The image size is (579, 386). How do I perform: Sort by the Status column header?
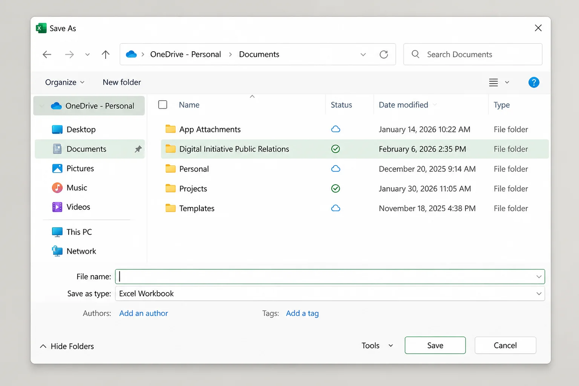342,105
